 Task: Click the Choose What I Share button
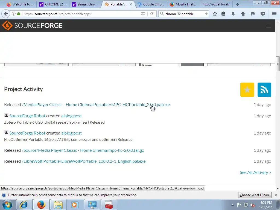(x=255, y=195)
